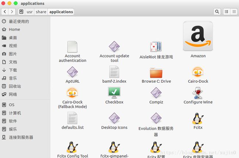
Task: Open 视频 in the sidebar
Action: pyautogui.click(x=25, y=46)
